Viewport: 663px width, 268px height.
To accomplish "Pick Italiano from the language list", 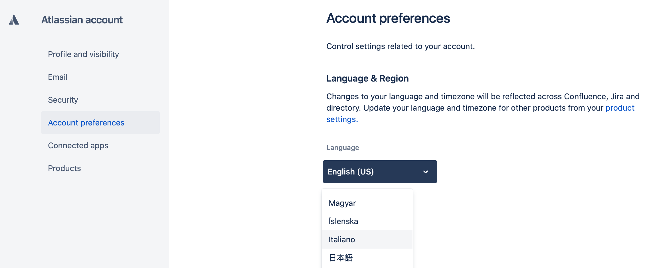I will 367,239.
